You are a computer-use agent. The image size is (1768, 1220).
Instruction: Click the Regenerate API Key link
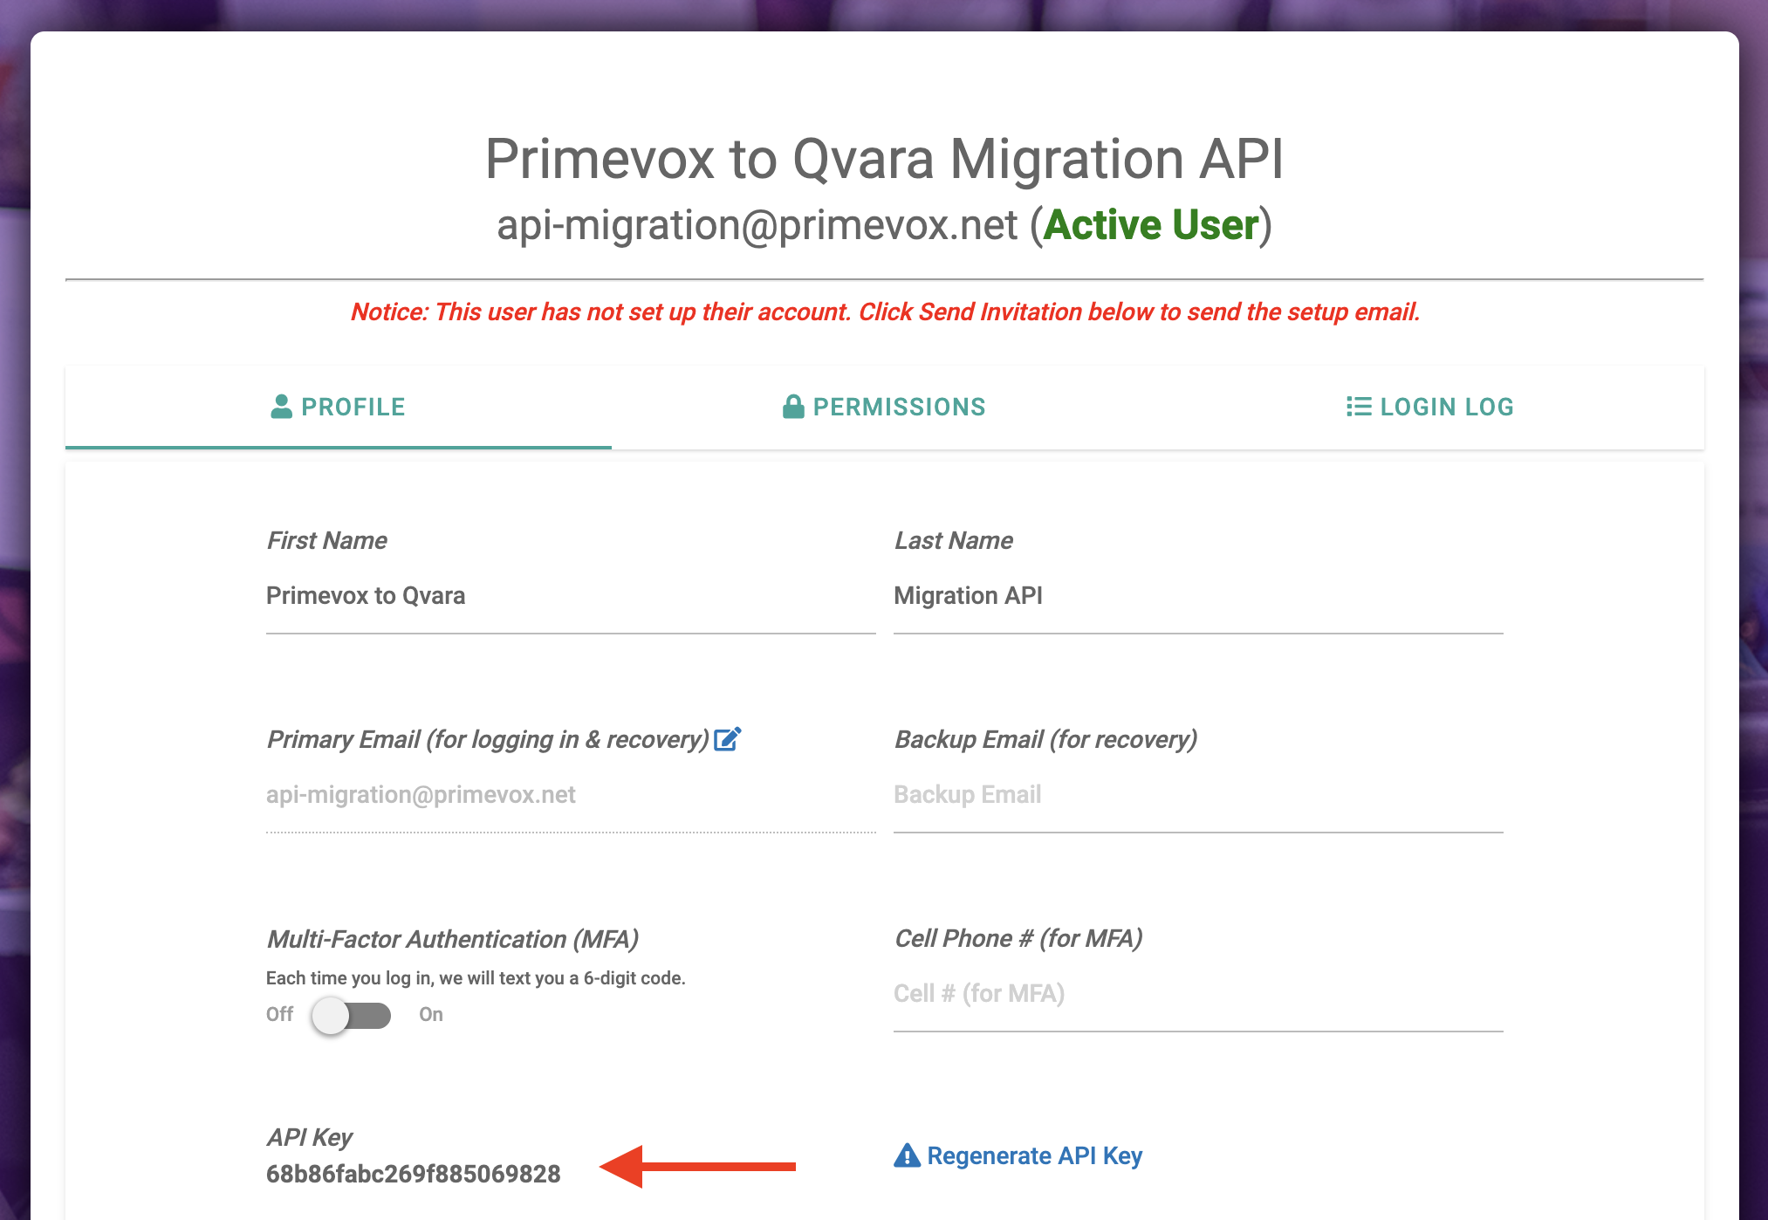1034,1155
